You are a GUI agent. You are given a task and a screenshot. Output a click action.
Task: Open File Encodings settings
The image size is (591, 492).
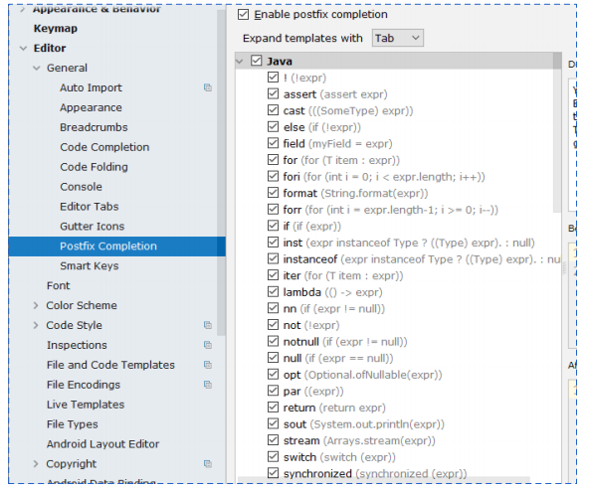tap(84, 385)
